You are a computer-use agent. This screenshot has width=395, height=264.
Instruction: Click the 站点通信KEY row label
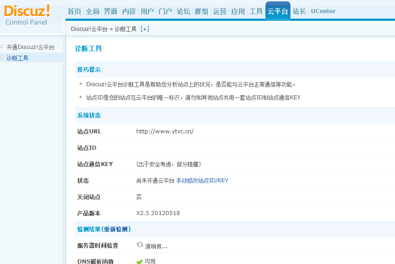95,164
